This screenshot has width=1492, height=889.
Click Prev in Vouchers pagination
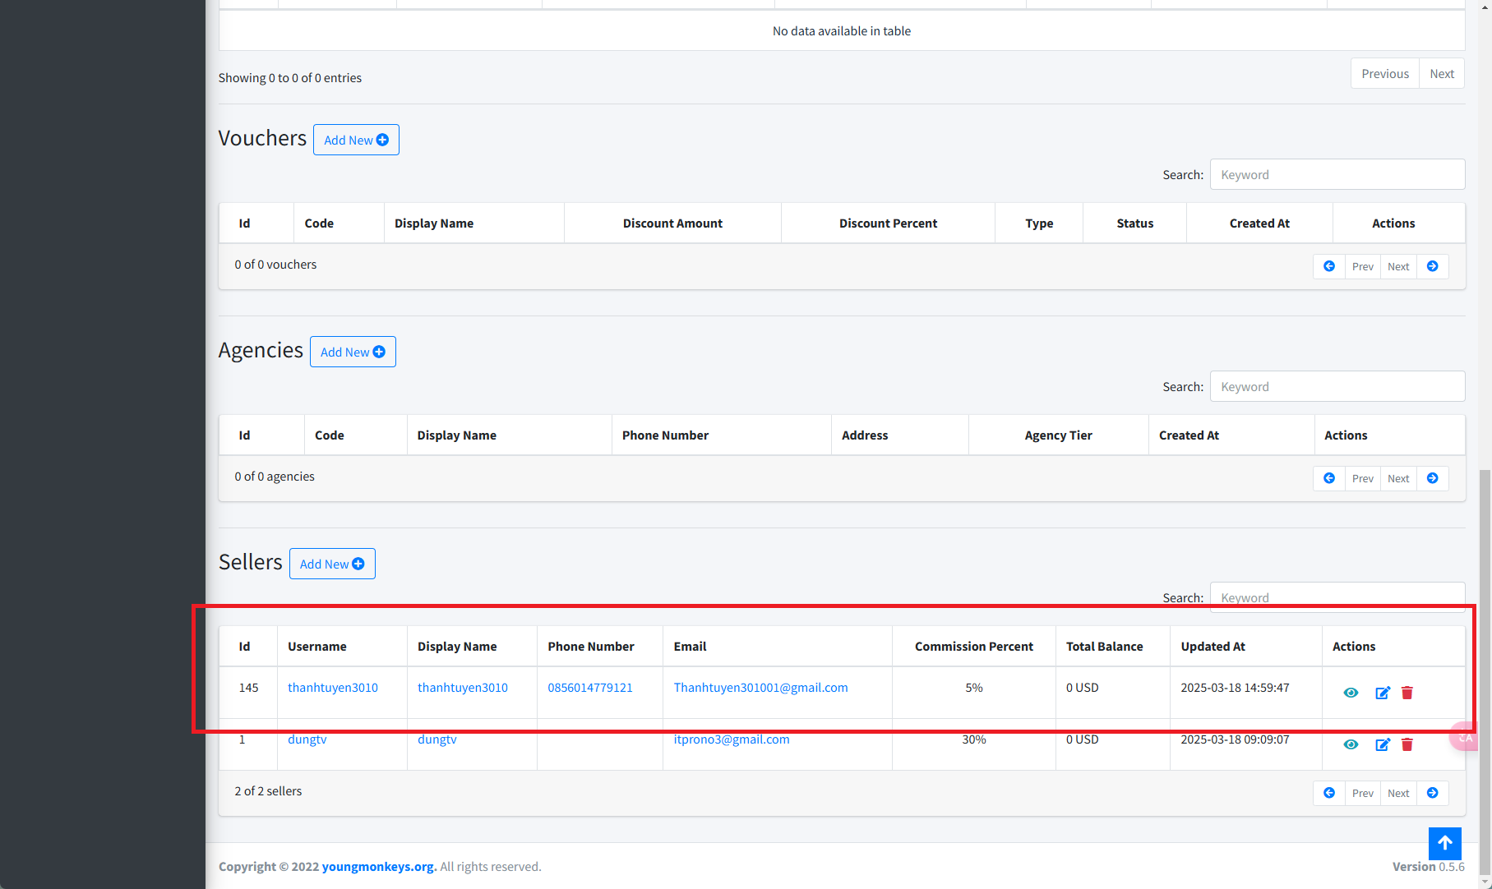click(x=1363, y=266)
